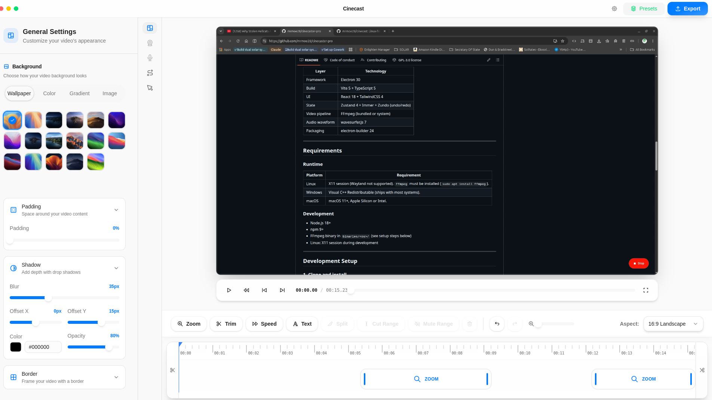Screen dimensions: 712x400
Task: Click the Cut Range button
Action: pyautogui.click(x=381, y=324)
